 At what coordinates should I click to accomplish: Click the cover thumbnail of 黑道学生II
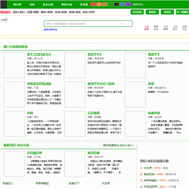(75, 65)
